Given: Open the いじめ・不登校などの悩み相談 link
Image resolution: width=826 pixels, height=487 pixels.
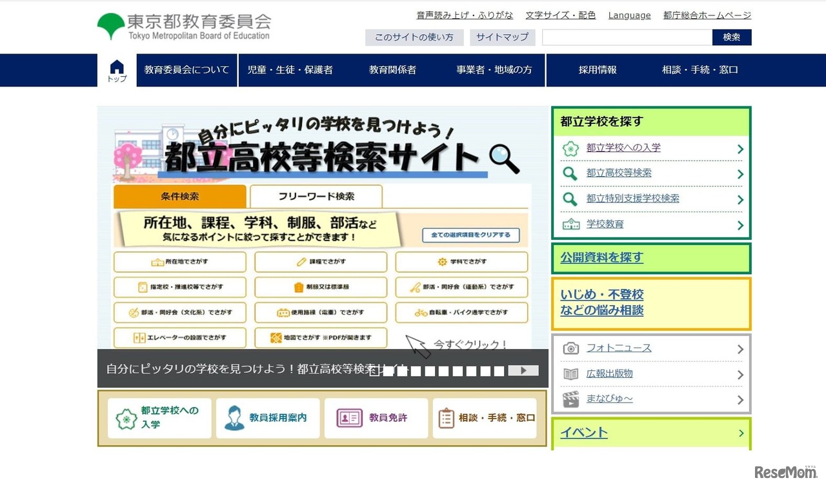Looking at the screenshot, I should (602, 303).
